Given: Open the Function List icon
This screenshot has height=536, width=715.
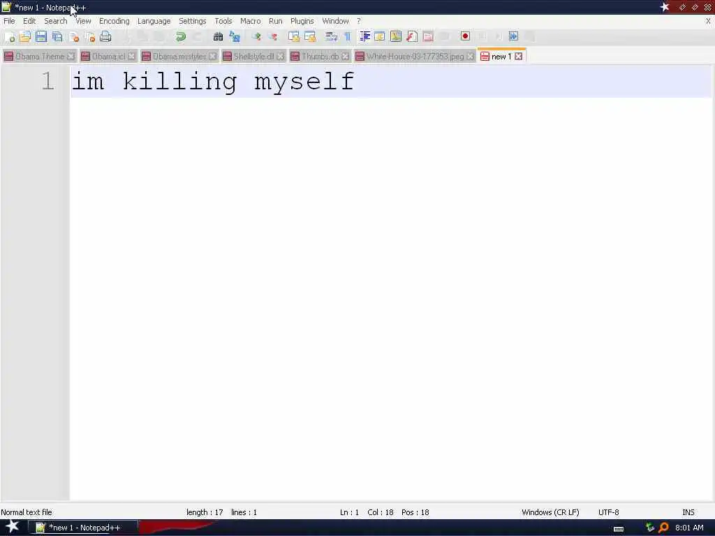Looking at the screenshot, I should 412,37.
